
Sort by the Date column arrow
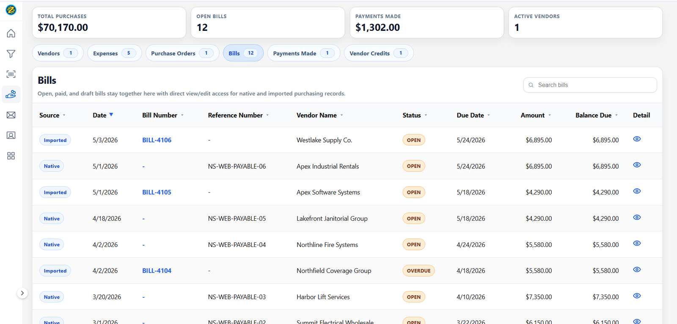(x=111, y=115)
